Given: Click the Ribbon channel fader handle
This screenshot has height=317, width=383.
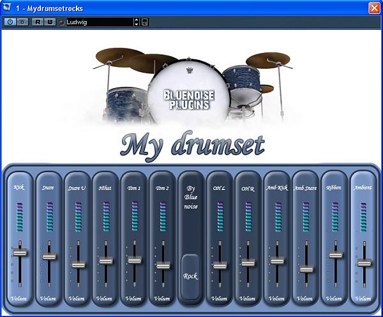Looking at the screenshot, I should (x=335, y=254).
